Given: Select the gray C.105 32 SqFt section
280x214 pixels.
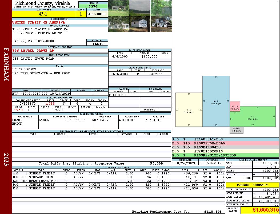Looking at the screenshot, I should [237, 130].
